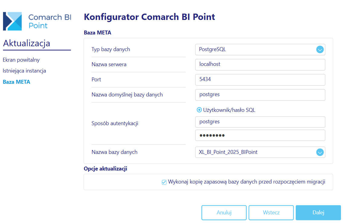This screenshot has height=224, width=344.
Task: Expand the Nazwa bazy danych dropdown arrow
Action: click(320, 152)
